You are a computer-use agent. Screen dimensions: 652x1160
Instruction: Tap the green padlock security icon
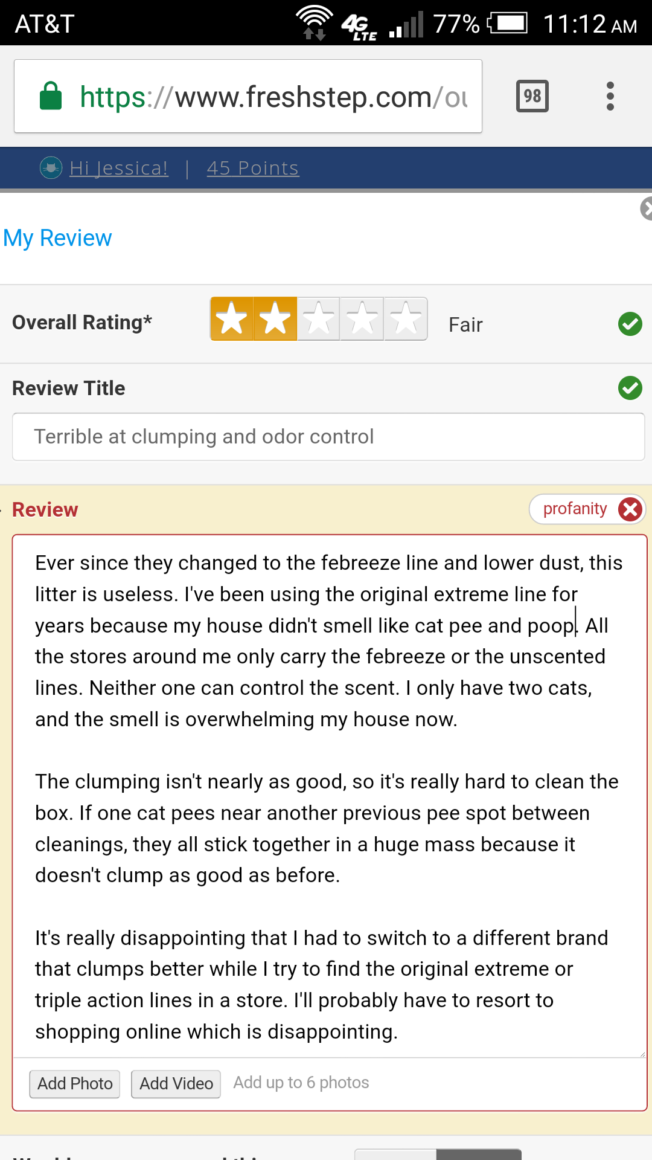[51, 97]
